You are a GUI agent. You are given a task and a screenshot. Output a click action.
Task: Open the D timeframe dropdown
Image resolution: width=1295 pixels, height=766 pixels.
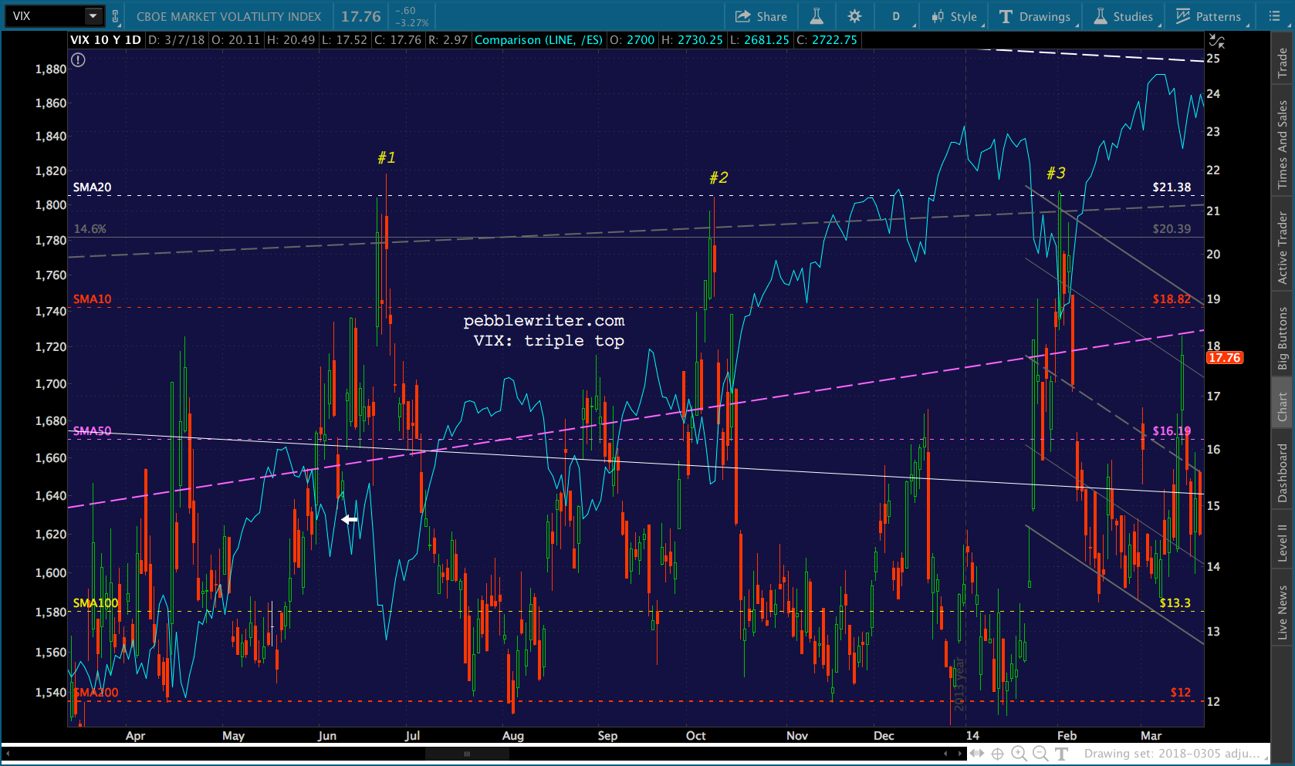[x=898, y=16]
